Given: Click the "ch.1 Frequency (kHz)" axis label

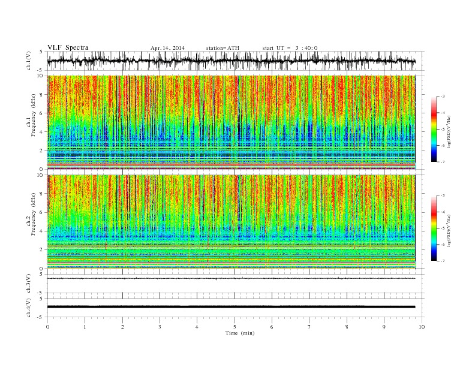Looking at the screenshot, I should (x=31, y=115).
